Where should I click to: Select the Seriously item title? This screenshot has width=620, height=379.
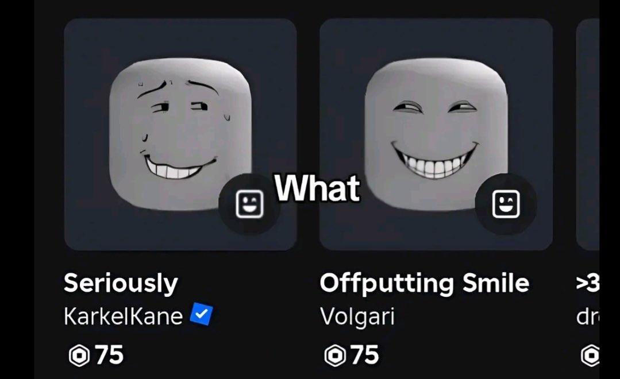click(121, 284)
